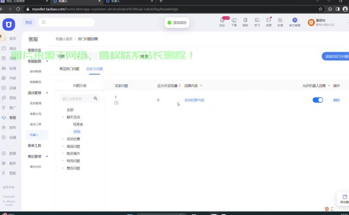Open the 协议 agreement icon
Viewport: 349px width, 215px height.
[222, 22]
